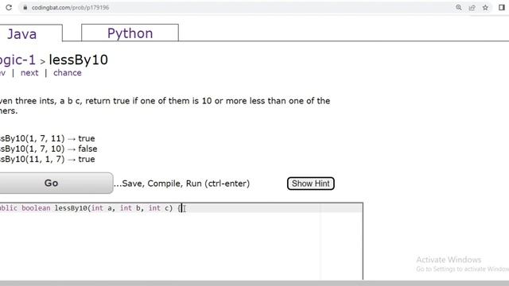
Task: View site info via the lock icon
Action: 25,7
